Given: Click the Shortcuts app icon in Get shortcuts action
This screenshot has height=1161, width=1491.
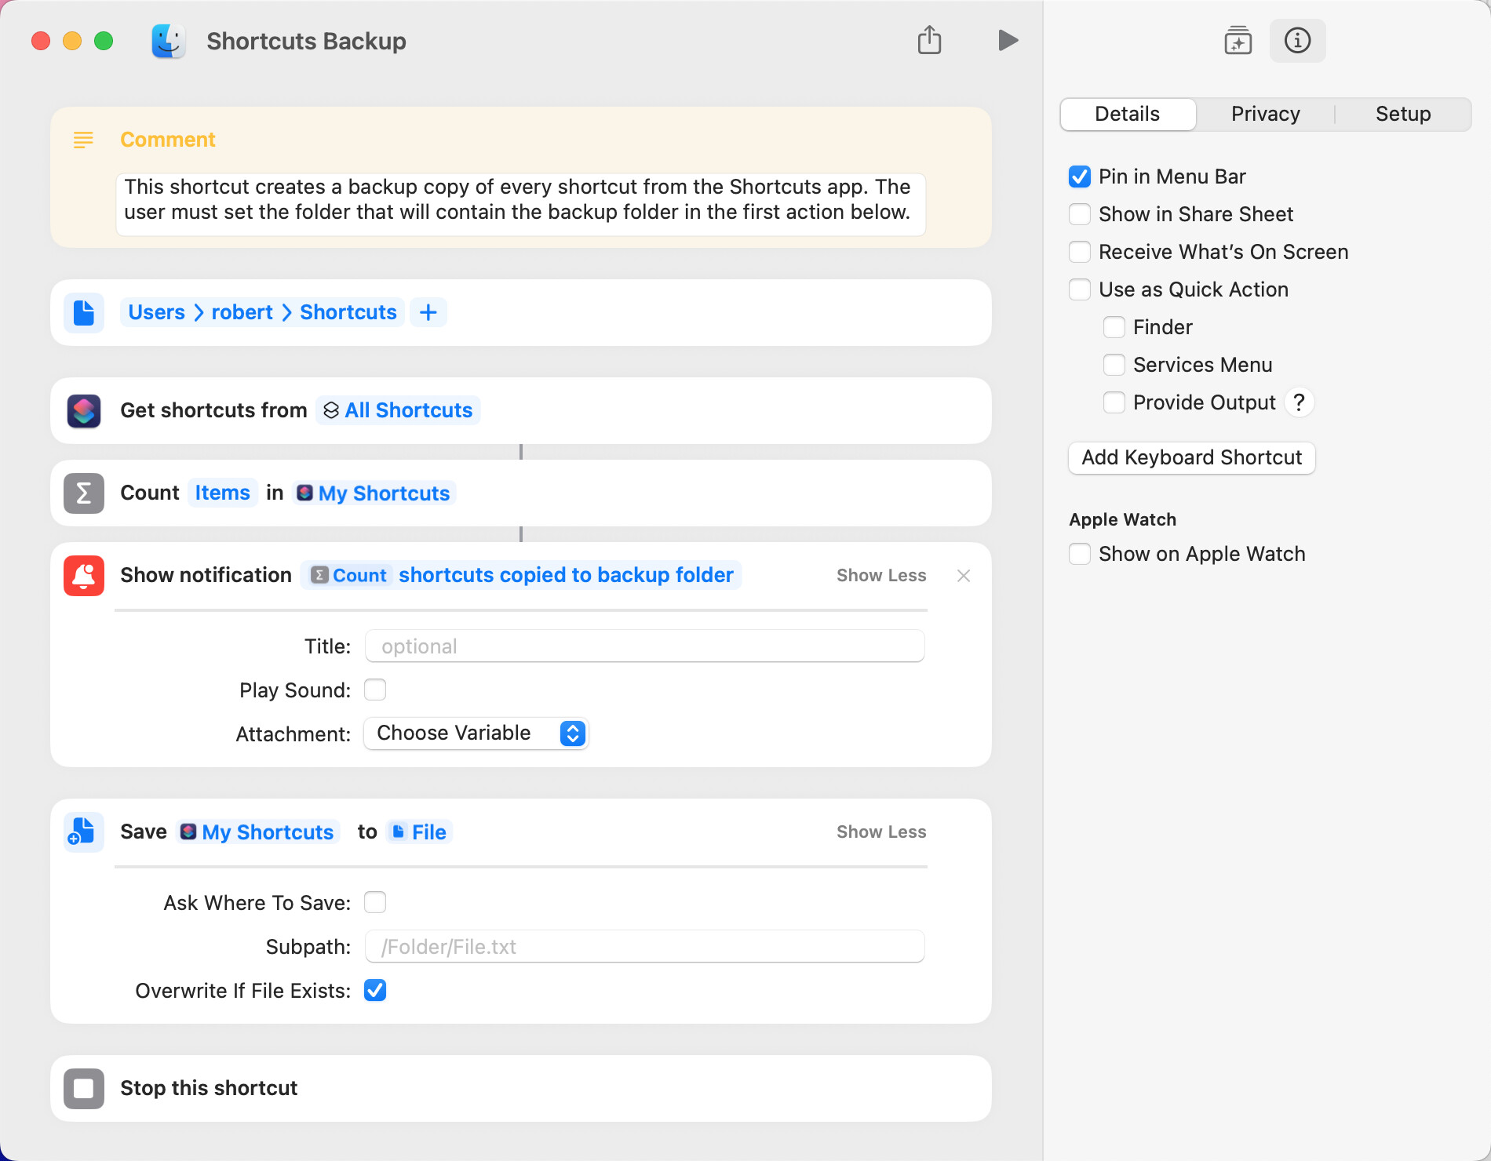Looking at the screenshot, I should (x=84, y=410).
